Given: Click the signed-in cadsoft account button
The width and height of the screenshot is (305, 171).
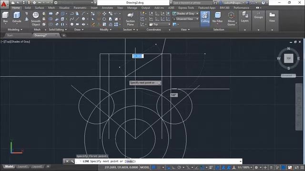Looking at the screenshot, I should click(x=232, y=2).
